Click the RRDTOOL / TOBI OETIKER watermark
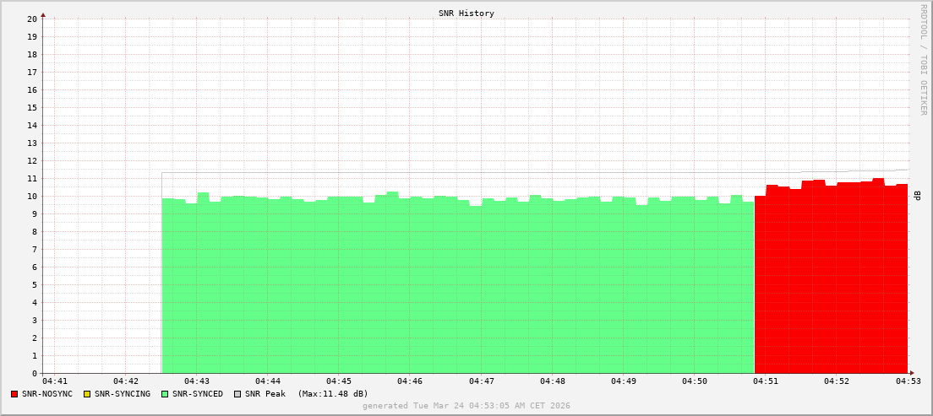 point(923,59)
